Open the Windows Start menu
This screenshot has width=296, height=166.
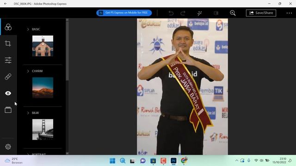point(112,161)
